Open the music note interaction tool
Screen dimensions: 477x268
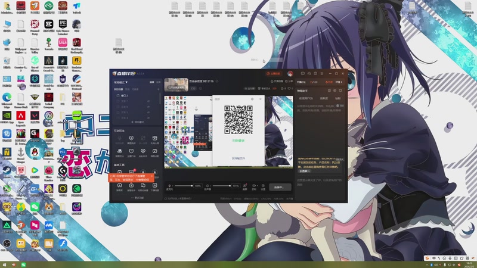154,152
